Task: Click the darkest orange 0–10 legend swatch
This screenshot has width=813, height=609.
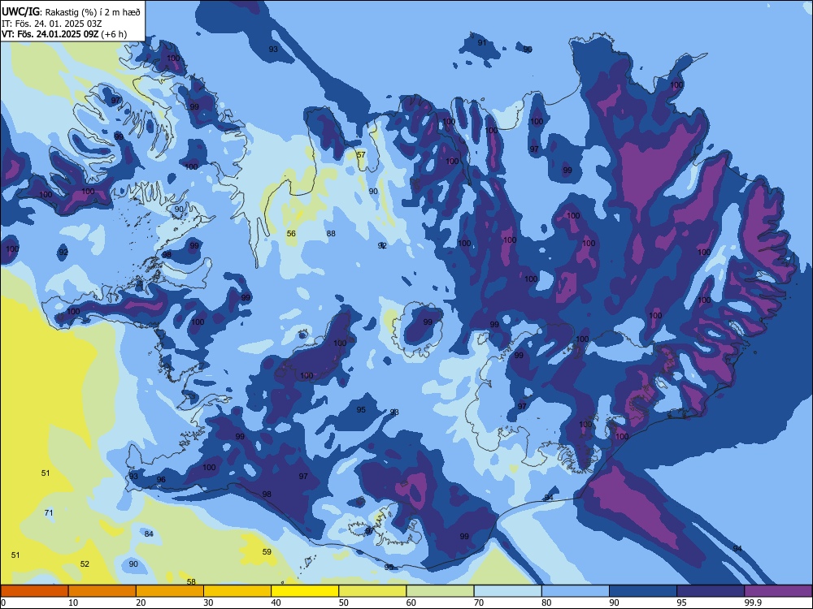Action: 34,591
